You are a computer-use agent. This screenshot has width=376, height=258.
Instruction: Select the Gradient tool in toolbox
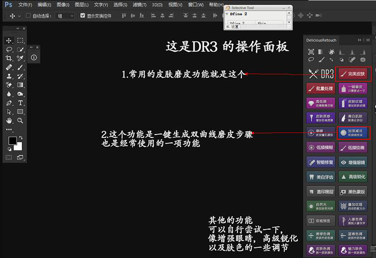[20, 85]
